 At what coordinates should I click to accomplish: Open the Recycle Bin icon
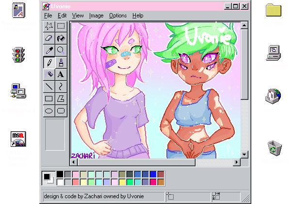274,148
